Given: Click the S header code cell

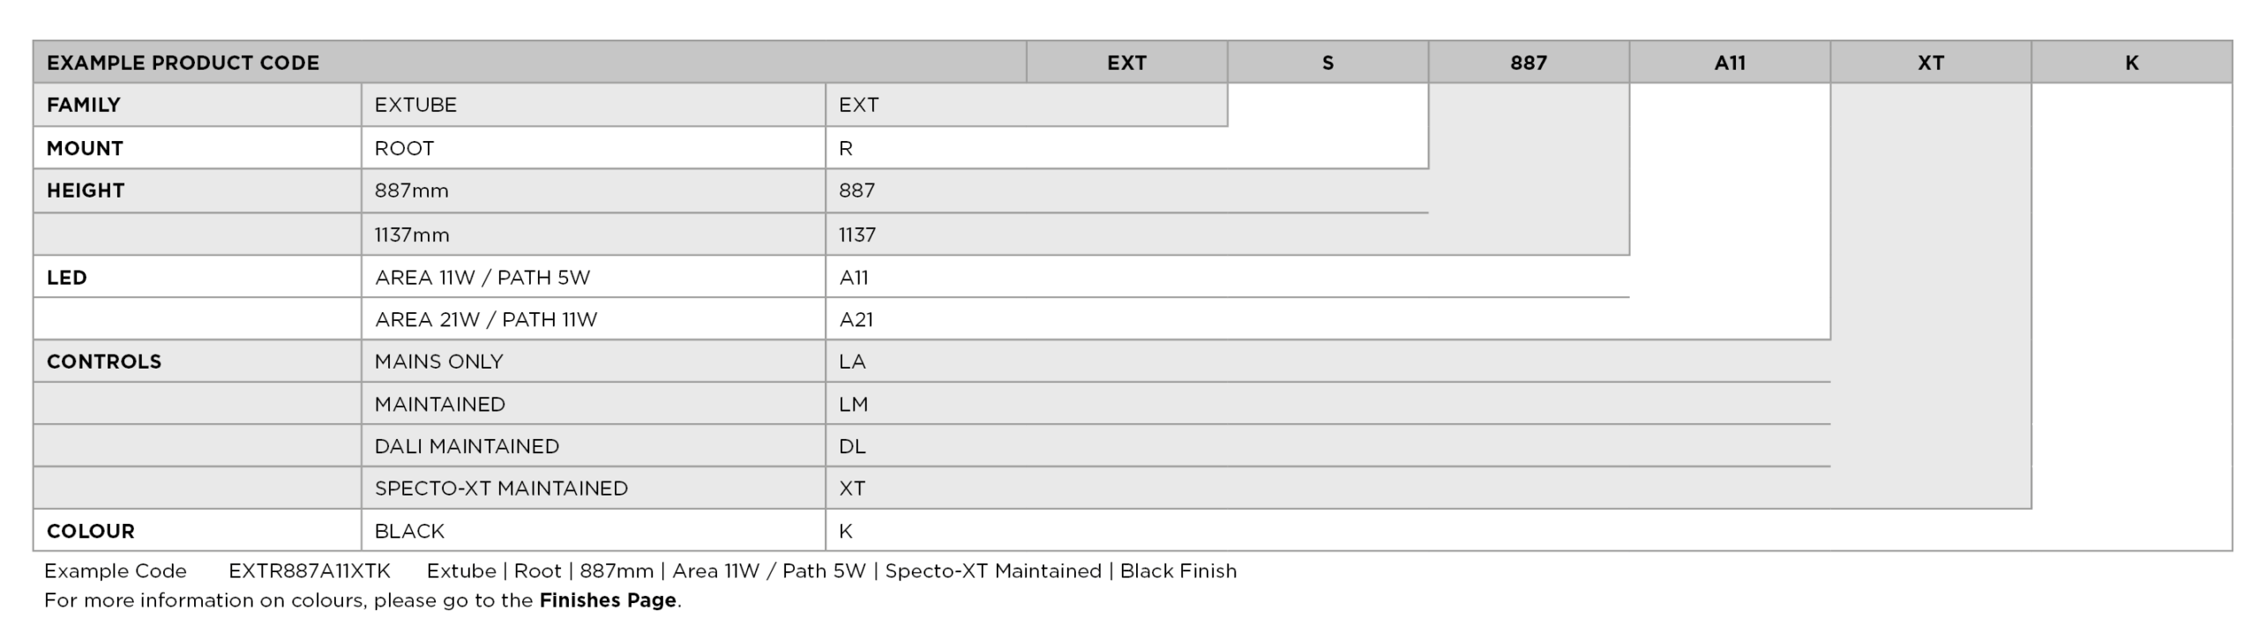Looking at the screenshot, I should [1327, 63].
